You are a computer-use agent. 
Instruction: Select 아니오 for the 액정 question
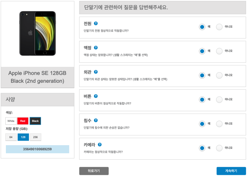click(219, 51)
